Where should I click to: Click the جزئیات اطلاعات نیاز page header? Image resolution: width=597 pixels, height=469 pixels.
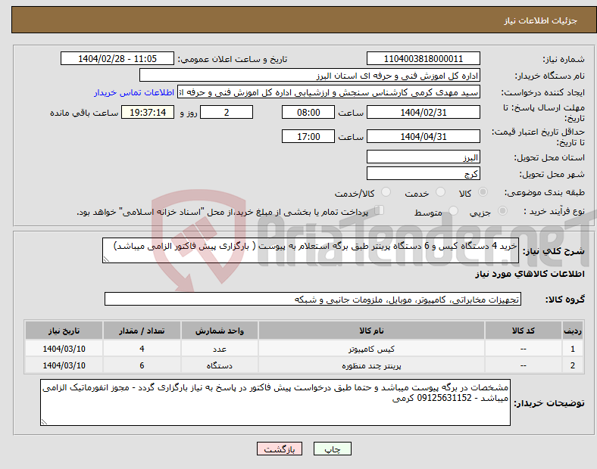pos(540,20)
